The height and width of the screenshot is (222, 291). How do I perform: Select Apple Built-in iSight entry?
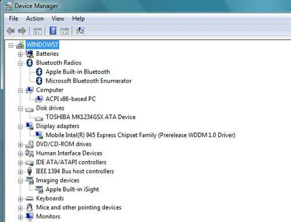point(72,189)
